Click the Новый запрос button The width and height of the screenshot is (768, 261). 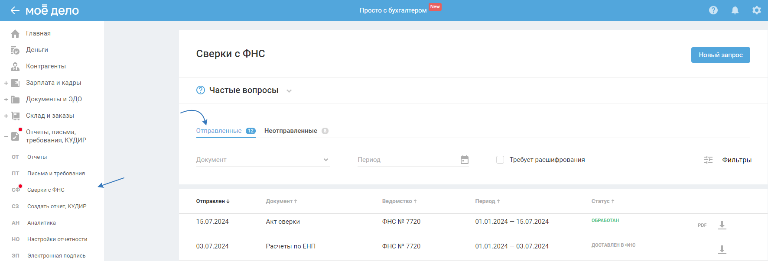point(721,55)
